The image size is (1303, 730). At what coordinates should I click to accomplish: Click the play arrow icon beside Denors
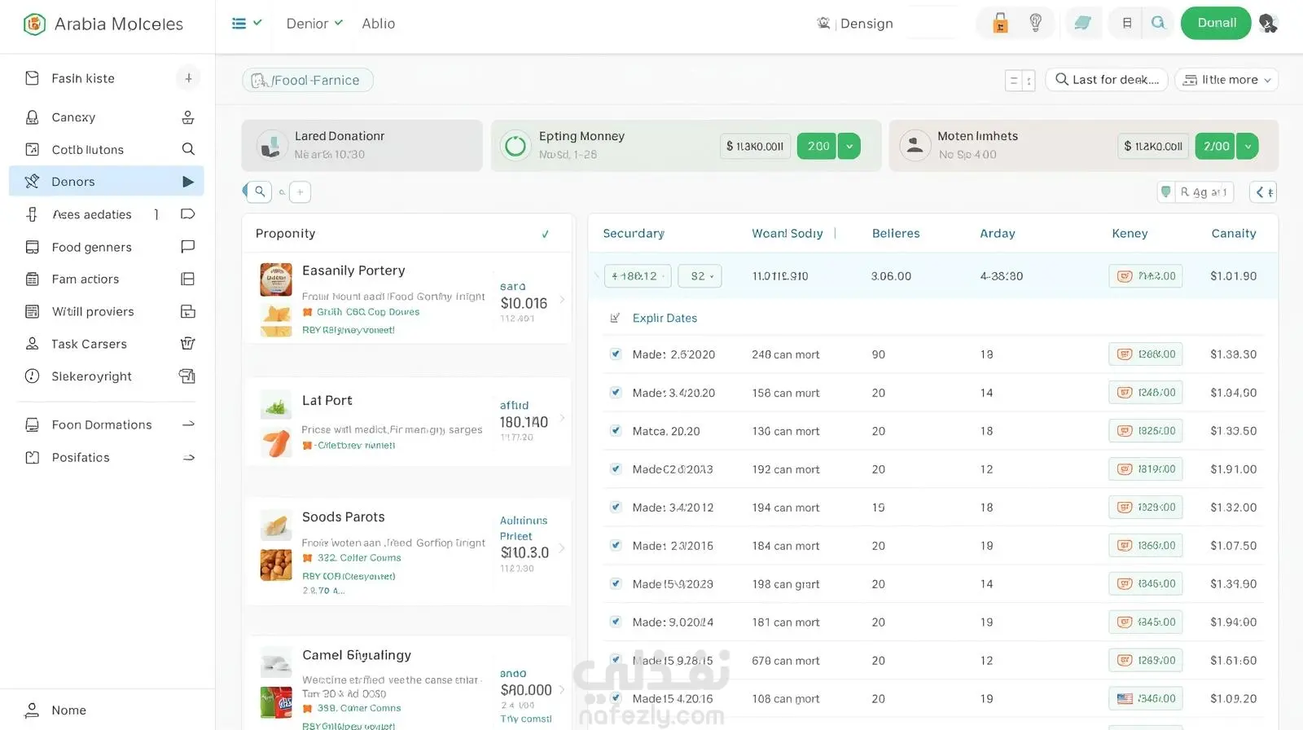click(x=188, y=182)
